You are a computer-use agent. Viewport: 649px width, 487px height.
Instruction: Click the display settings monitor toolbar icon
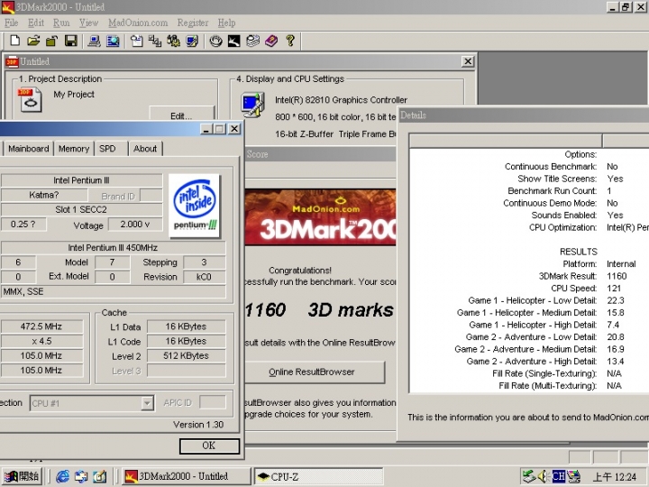click(192, 41)
